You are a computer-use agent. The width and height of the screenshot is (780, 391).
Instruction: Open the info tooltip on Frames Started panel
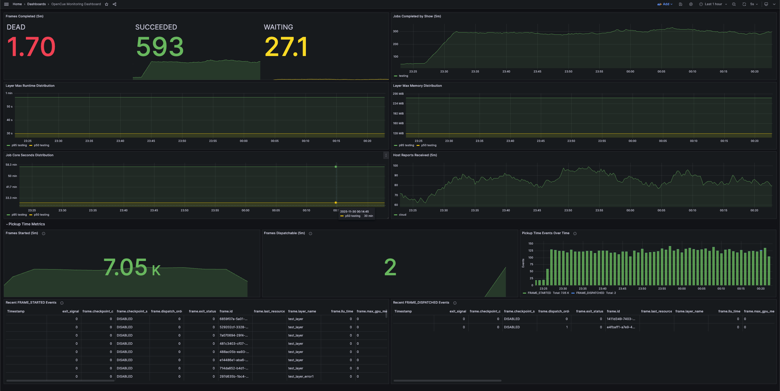point(43,233)
